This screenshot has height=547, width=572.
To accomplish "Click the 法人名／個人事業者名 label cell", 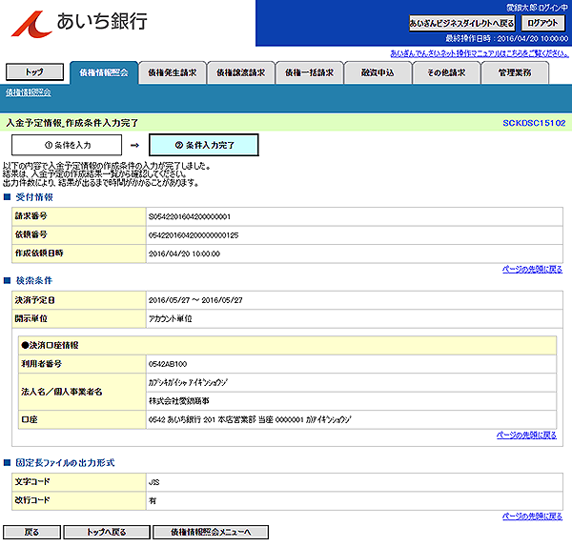I will pos(82,392).
